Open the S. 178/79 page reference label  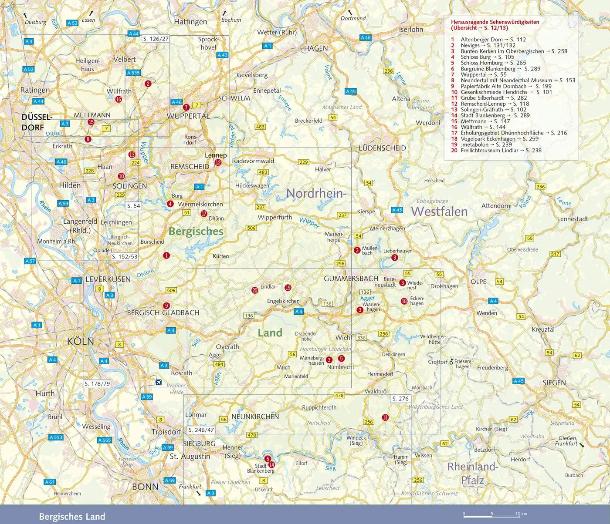click(x=97, y=384)
